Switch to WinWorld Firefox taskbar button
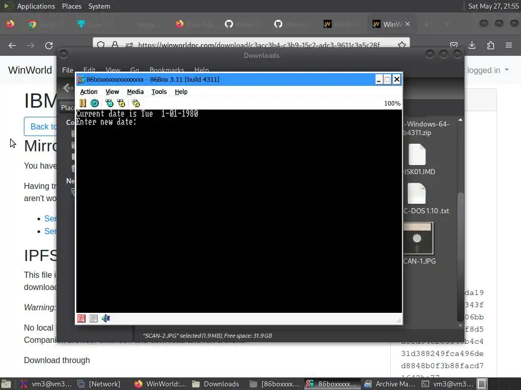Screen dimensions: 521x390 tap(161, 384)
